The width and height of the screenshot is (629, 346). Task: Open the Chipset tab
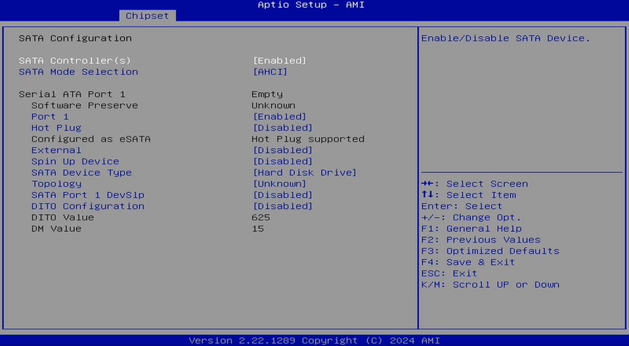point(147,16)
